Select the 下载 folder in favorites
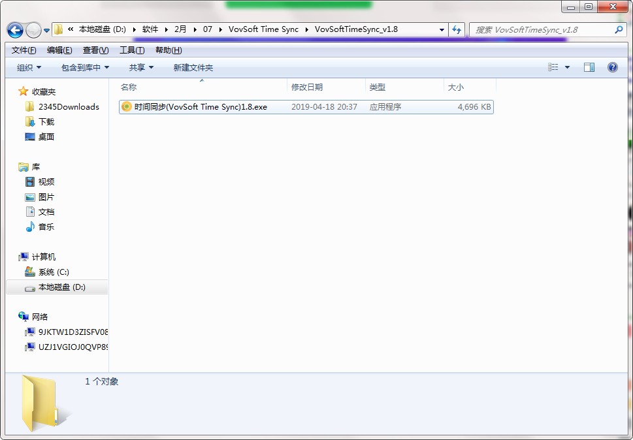Screen dimensions: 633x440 click(45, 121)
